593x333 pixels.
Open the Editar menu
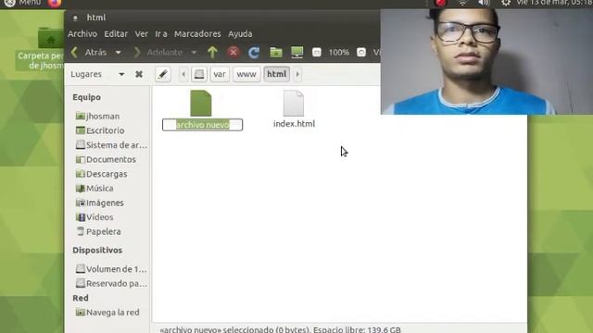116,34
